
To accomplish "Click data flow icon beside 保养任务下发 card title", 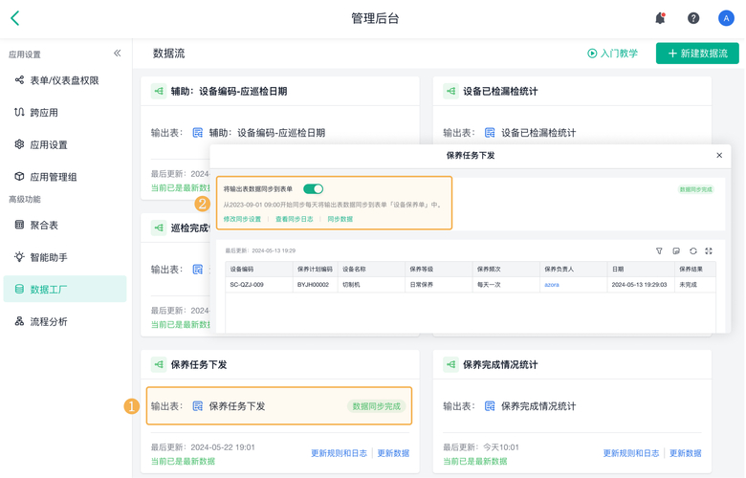I will (x=159, y=364).
